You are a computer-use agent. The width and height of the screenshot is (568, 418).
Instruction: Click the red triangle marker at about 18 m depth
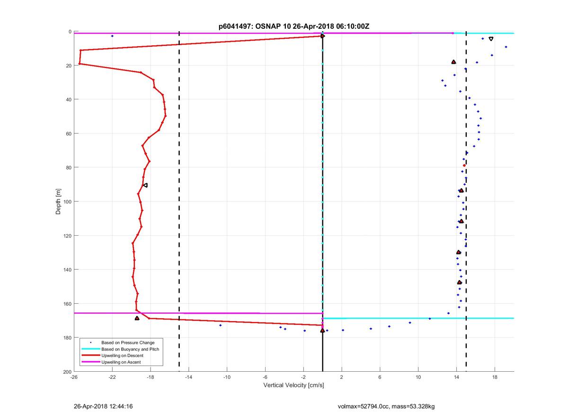[x=453, y=62]
